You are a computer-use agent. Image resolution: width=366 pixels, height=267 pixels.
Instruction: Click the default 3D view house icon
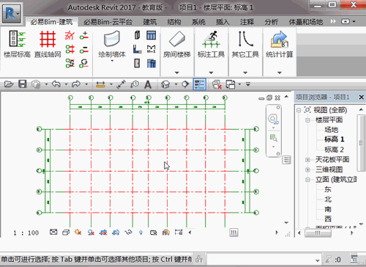[165, 84]
